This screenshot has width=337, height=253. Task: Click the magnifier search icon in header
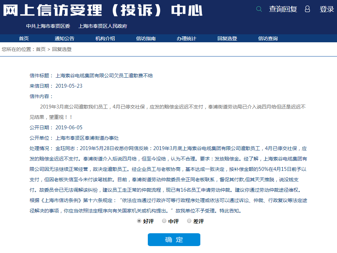tap(259, 9)
